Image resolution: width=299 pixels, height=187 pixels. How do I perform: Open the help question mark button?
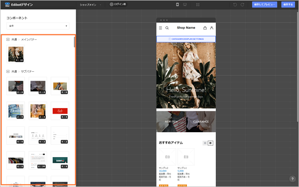[x=293, y=179]
